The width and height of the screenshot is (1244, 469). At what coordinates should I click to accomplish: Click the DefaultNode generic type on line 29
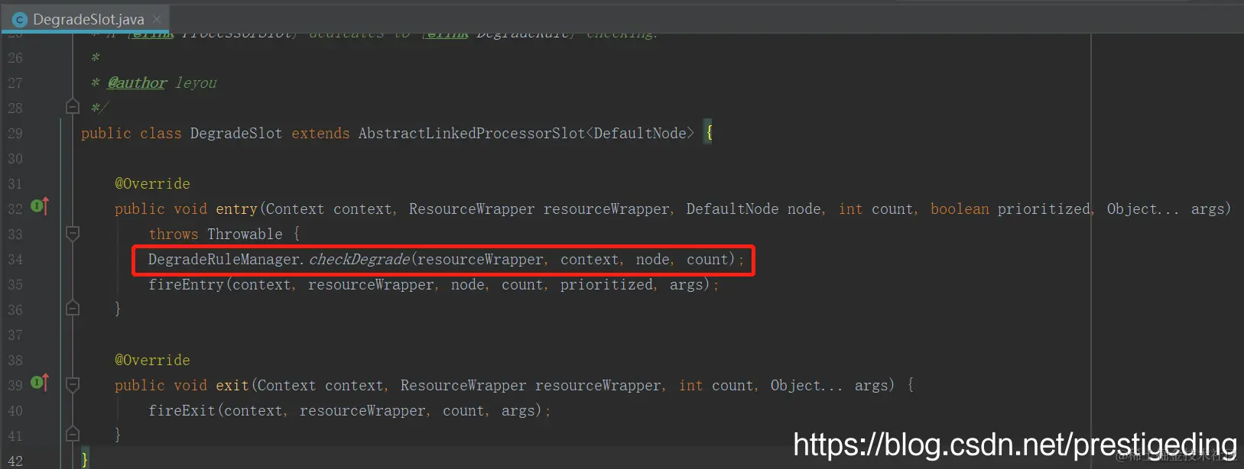[640, 133]
